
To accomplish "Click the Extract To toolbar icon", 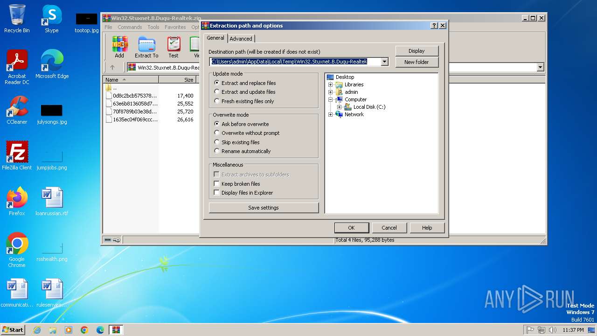I will [x=146, y=47].
